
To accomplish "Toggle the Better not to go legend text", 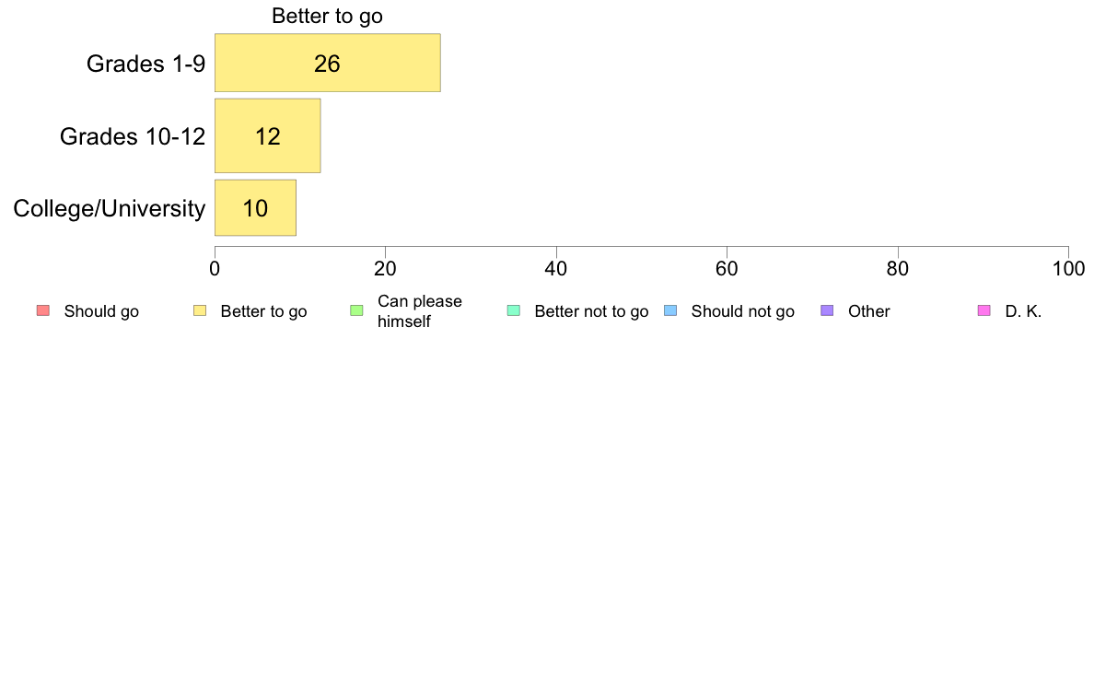I will [591, 311].
